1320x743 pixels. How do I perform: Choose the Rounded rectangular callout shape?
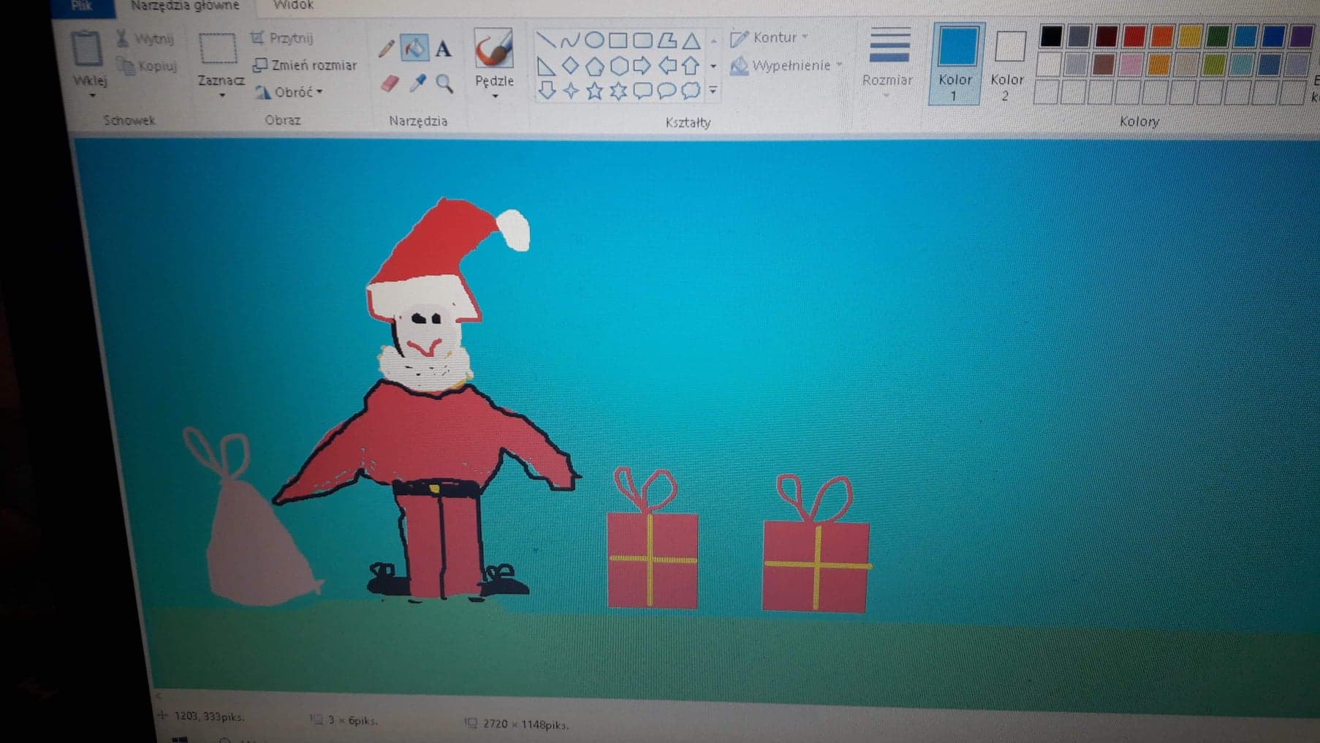coord(642,91)
